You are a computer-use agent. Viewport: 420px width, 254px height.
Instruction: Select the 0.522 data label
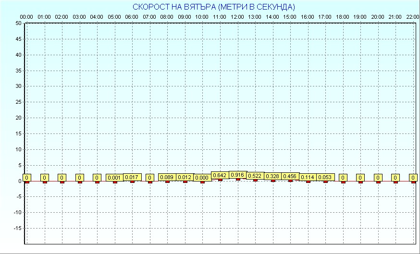pyautogui.click(x=255, y=176)
